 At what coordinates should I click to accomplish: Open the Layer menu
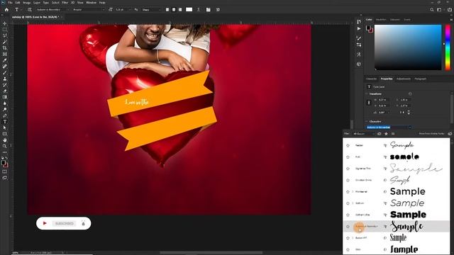tap(37, 3)
